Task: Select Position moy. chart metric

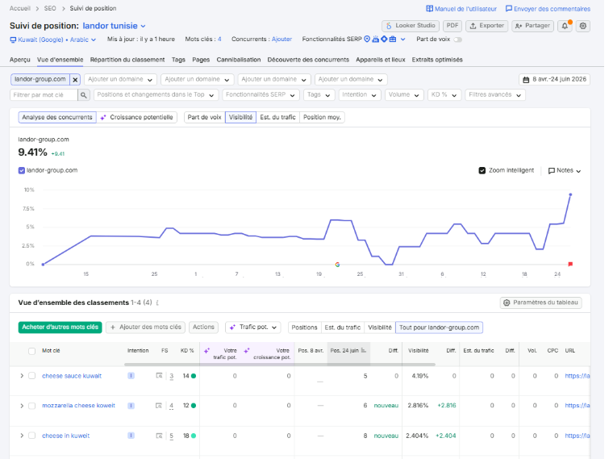Action: pyautogui.click(x=322, y=117)
